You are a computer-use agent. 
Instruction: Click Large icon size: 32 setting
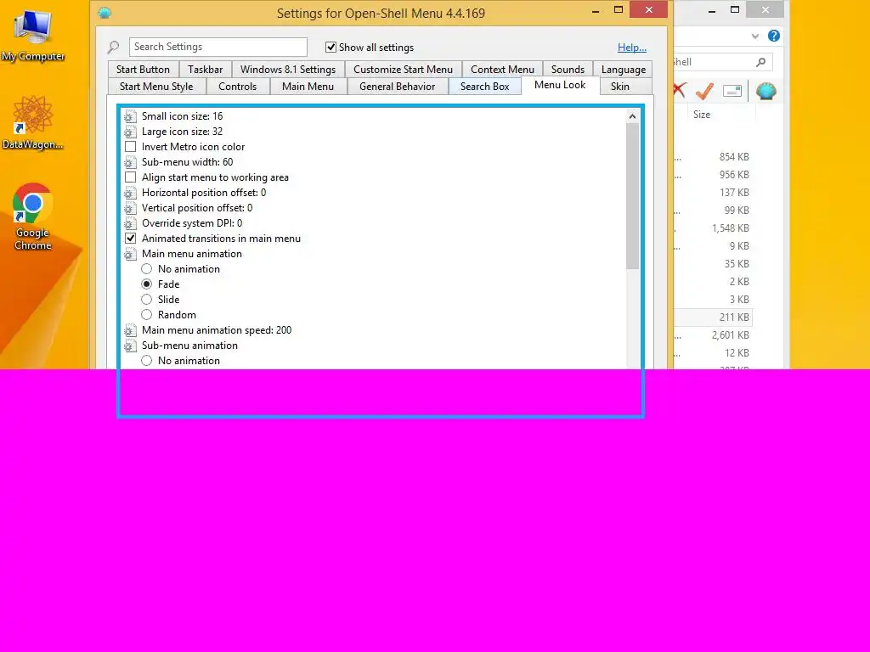click(182, 132)
